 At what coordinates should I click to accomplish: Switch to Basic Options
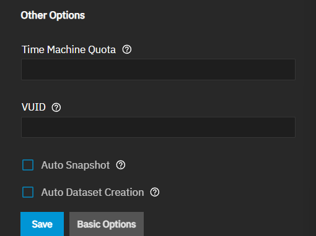coord(107,224)
